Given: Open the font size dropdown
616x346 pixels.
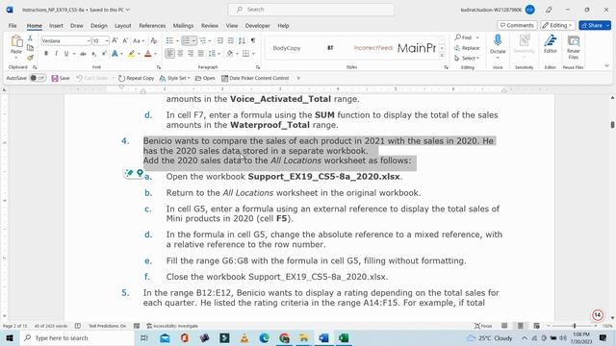Looking at the screenshot, I should pyautogui.click(x=107, y=40).
